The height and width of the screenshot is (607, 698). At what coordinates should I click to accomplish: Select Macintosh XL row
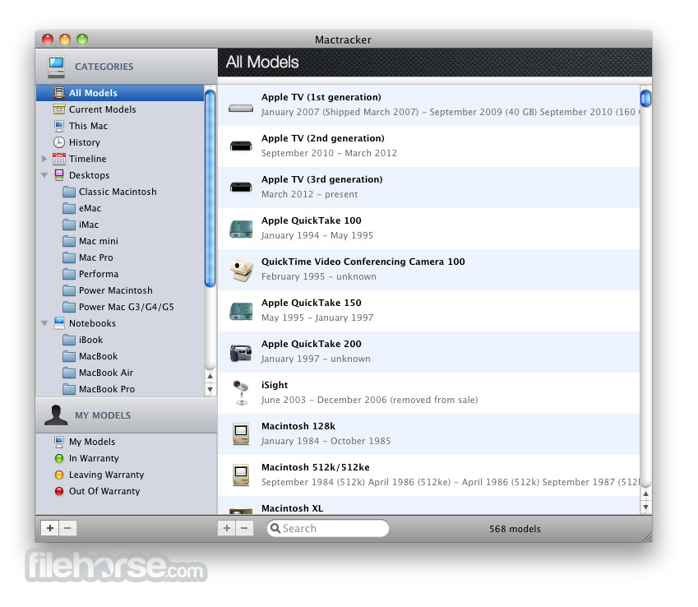(428, 506)
